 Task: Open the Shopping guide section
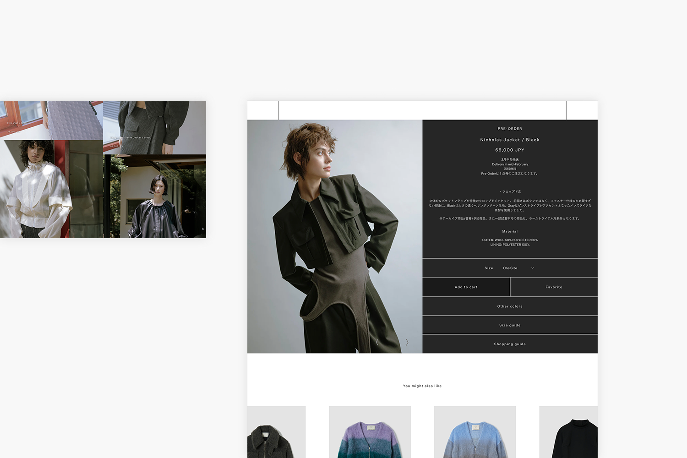click(510, 344)
